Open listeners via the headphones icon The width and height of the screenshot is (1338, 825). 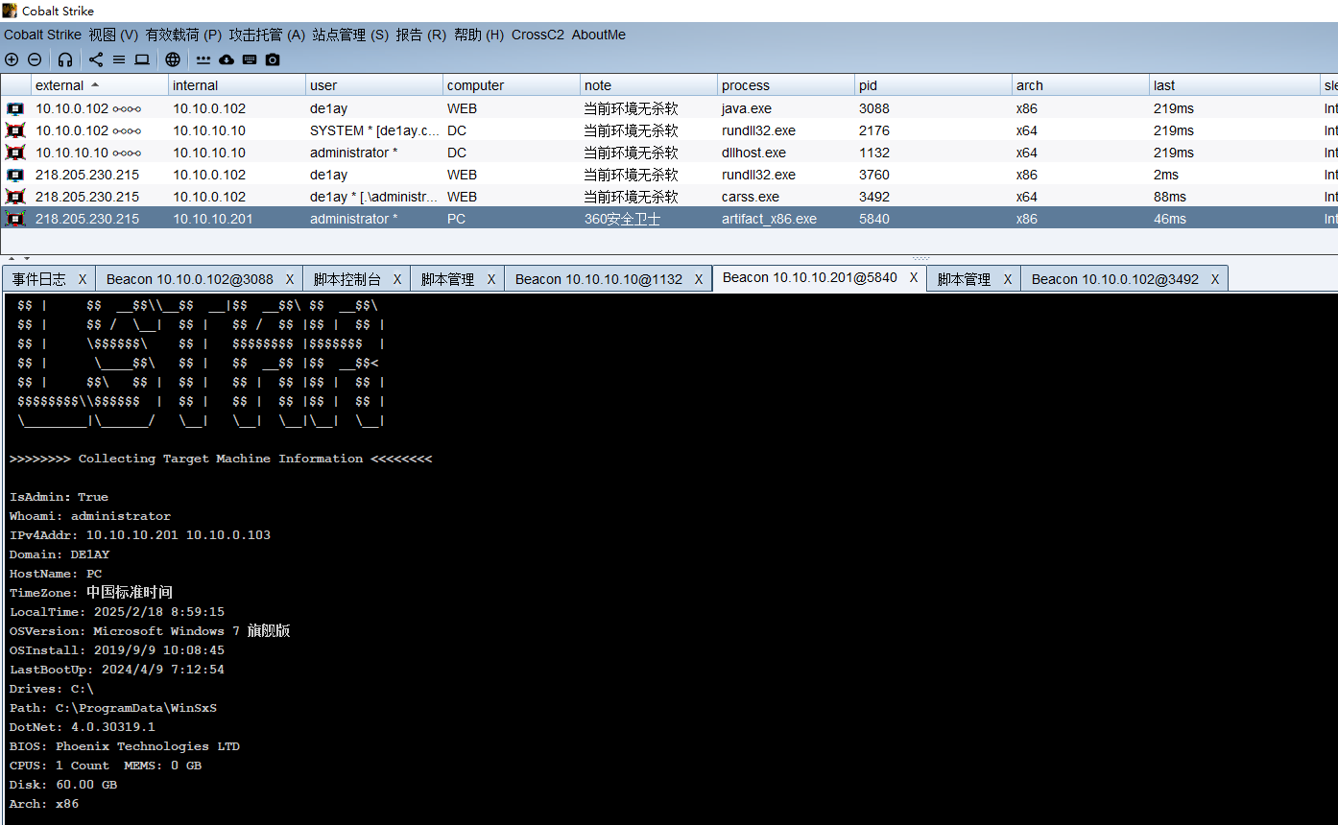65,59
